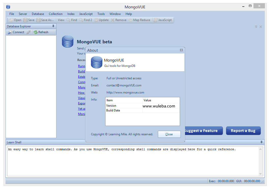The image size is (270, 190).
Task: Launch the Find 2 tool
Action: (x=86, y=20)
